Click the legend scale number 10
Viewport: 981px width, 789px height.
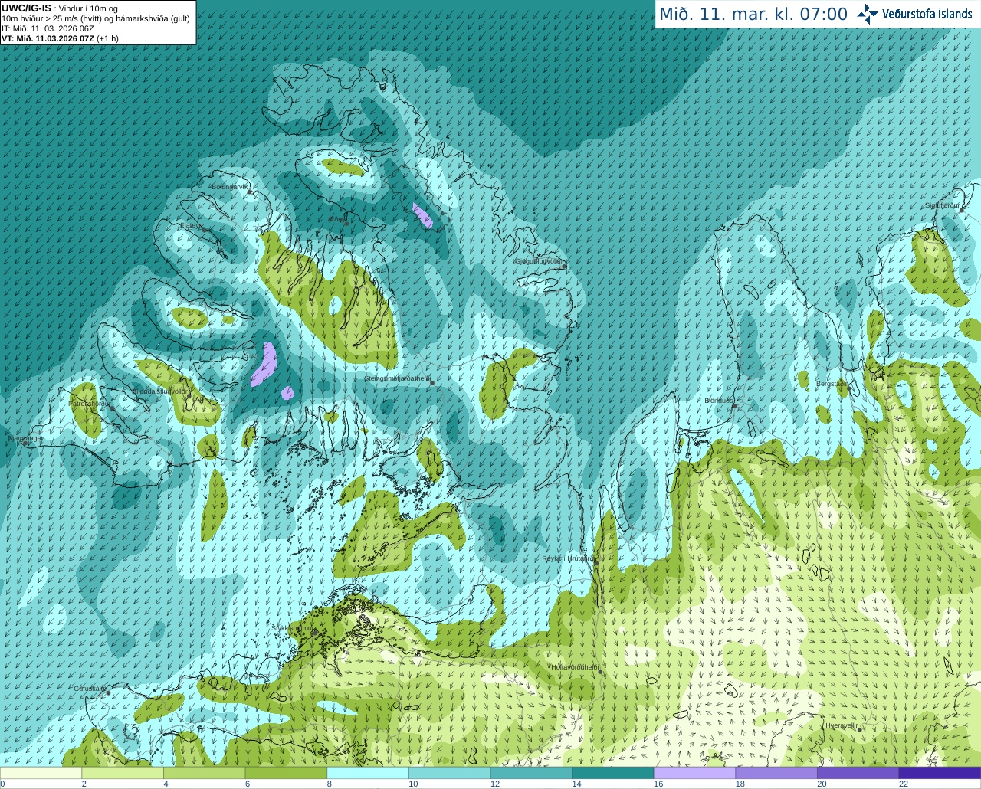[x=413, y=784]
